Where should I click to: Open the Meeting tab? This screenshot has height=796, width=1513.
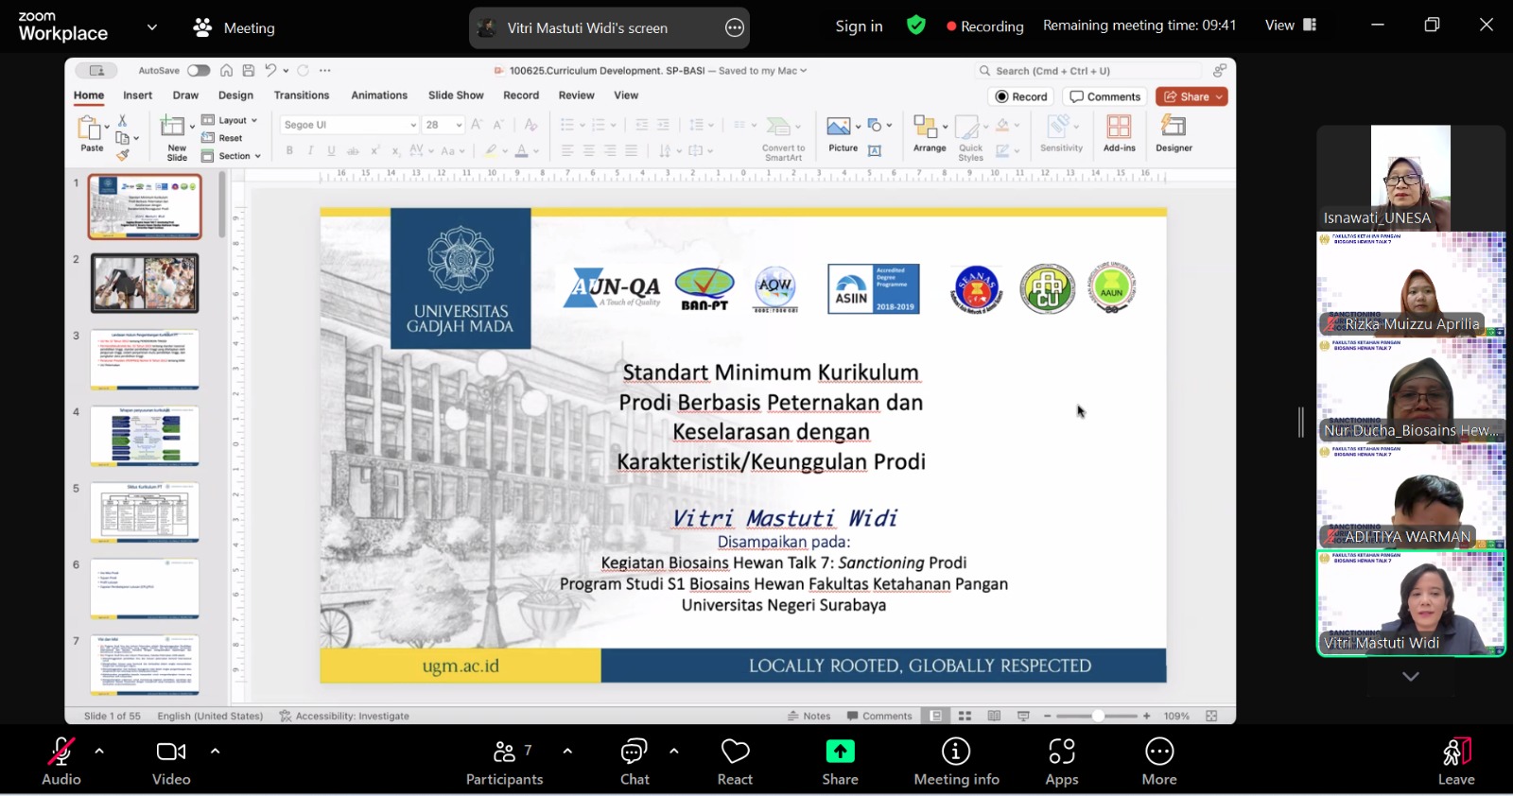[x=235, y=28]
